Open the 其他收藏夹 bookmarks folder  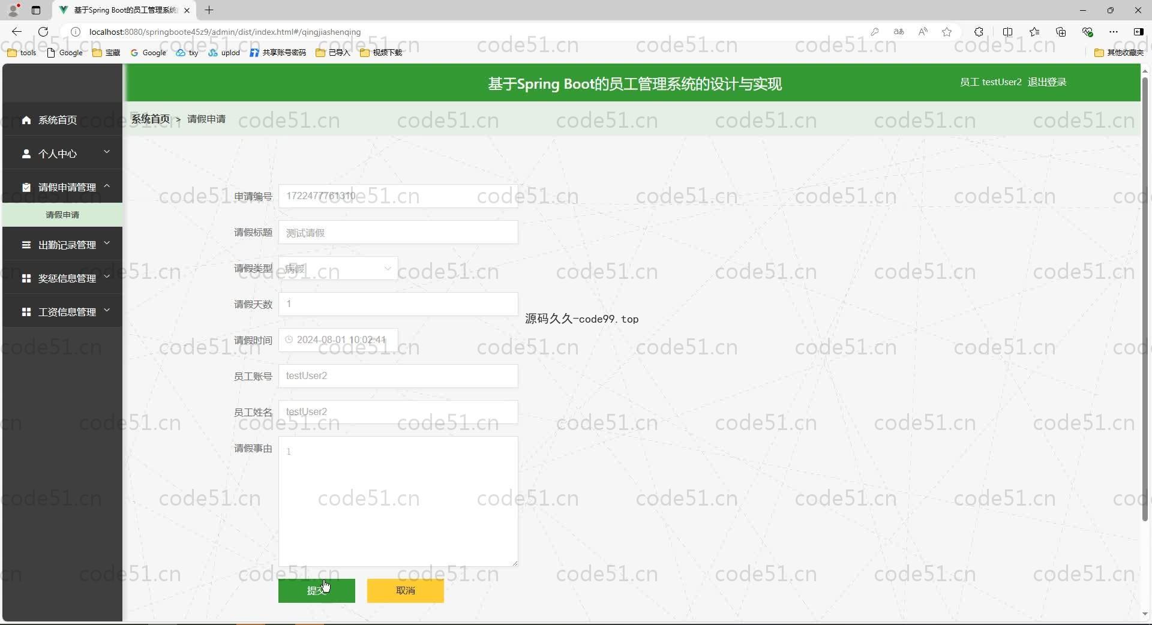(x=1119, y=53)
